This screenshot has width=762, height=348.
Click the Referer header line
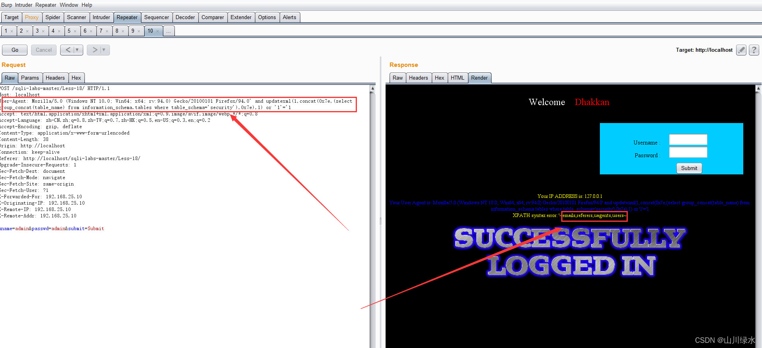tap(70, 158)
